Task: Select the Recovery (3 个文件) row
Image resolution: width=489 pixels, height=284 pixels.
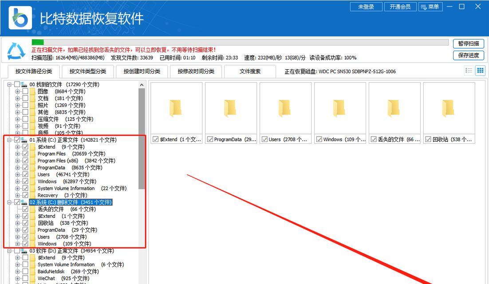Action: pos(63,195)
